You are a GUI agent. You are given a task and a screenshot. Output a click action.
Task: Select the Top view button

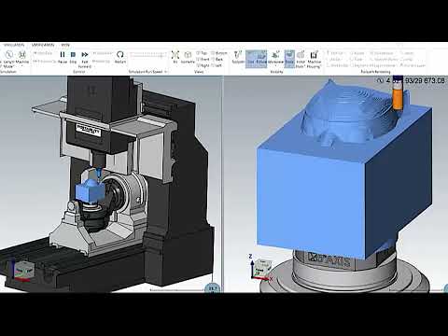point(203,53)
